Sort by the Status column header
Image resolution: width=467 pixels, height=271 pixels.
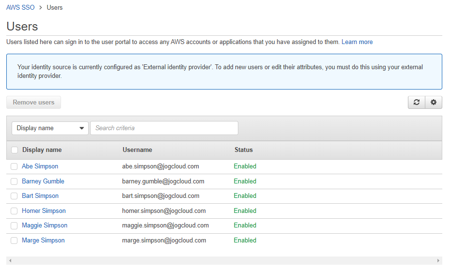point(244,150)
